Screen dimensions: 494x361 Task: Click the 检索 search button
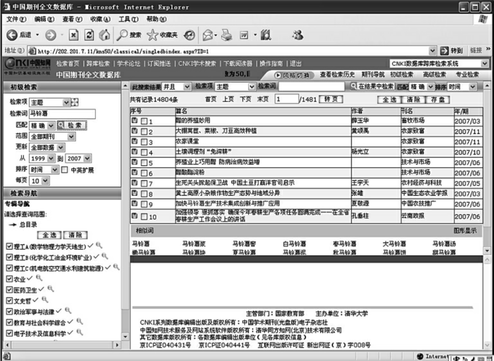(72, 125)
